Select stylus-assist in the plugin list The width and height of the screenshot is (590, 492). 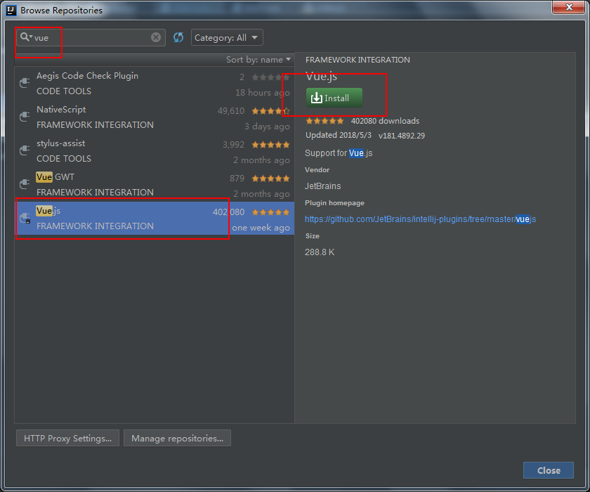tap(155, 151)
